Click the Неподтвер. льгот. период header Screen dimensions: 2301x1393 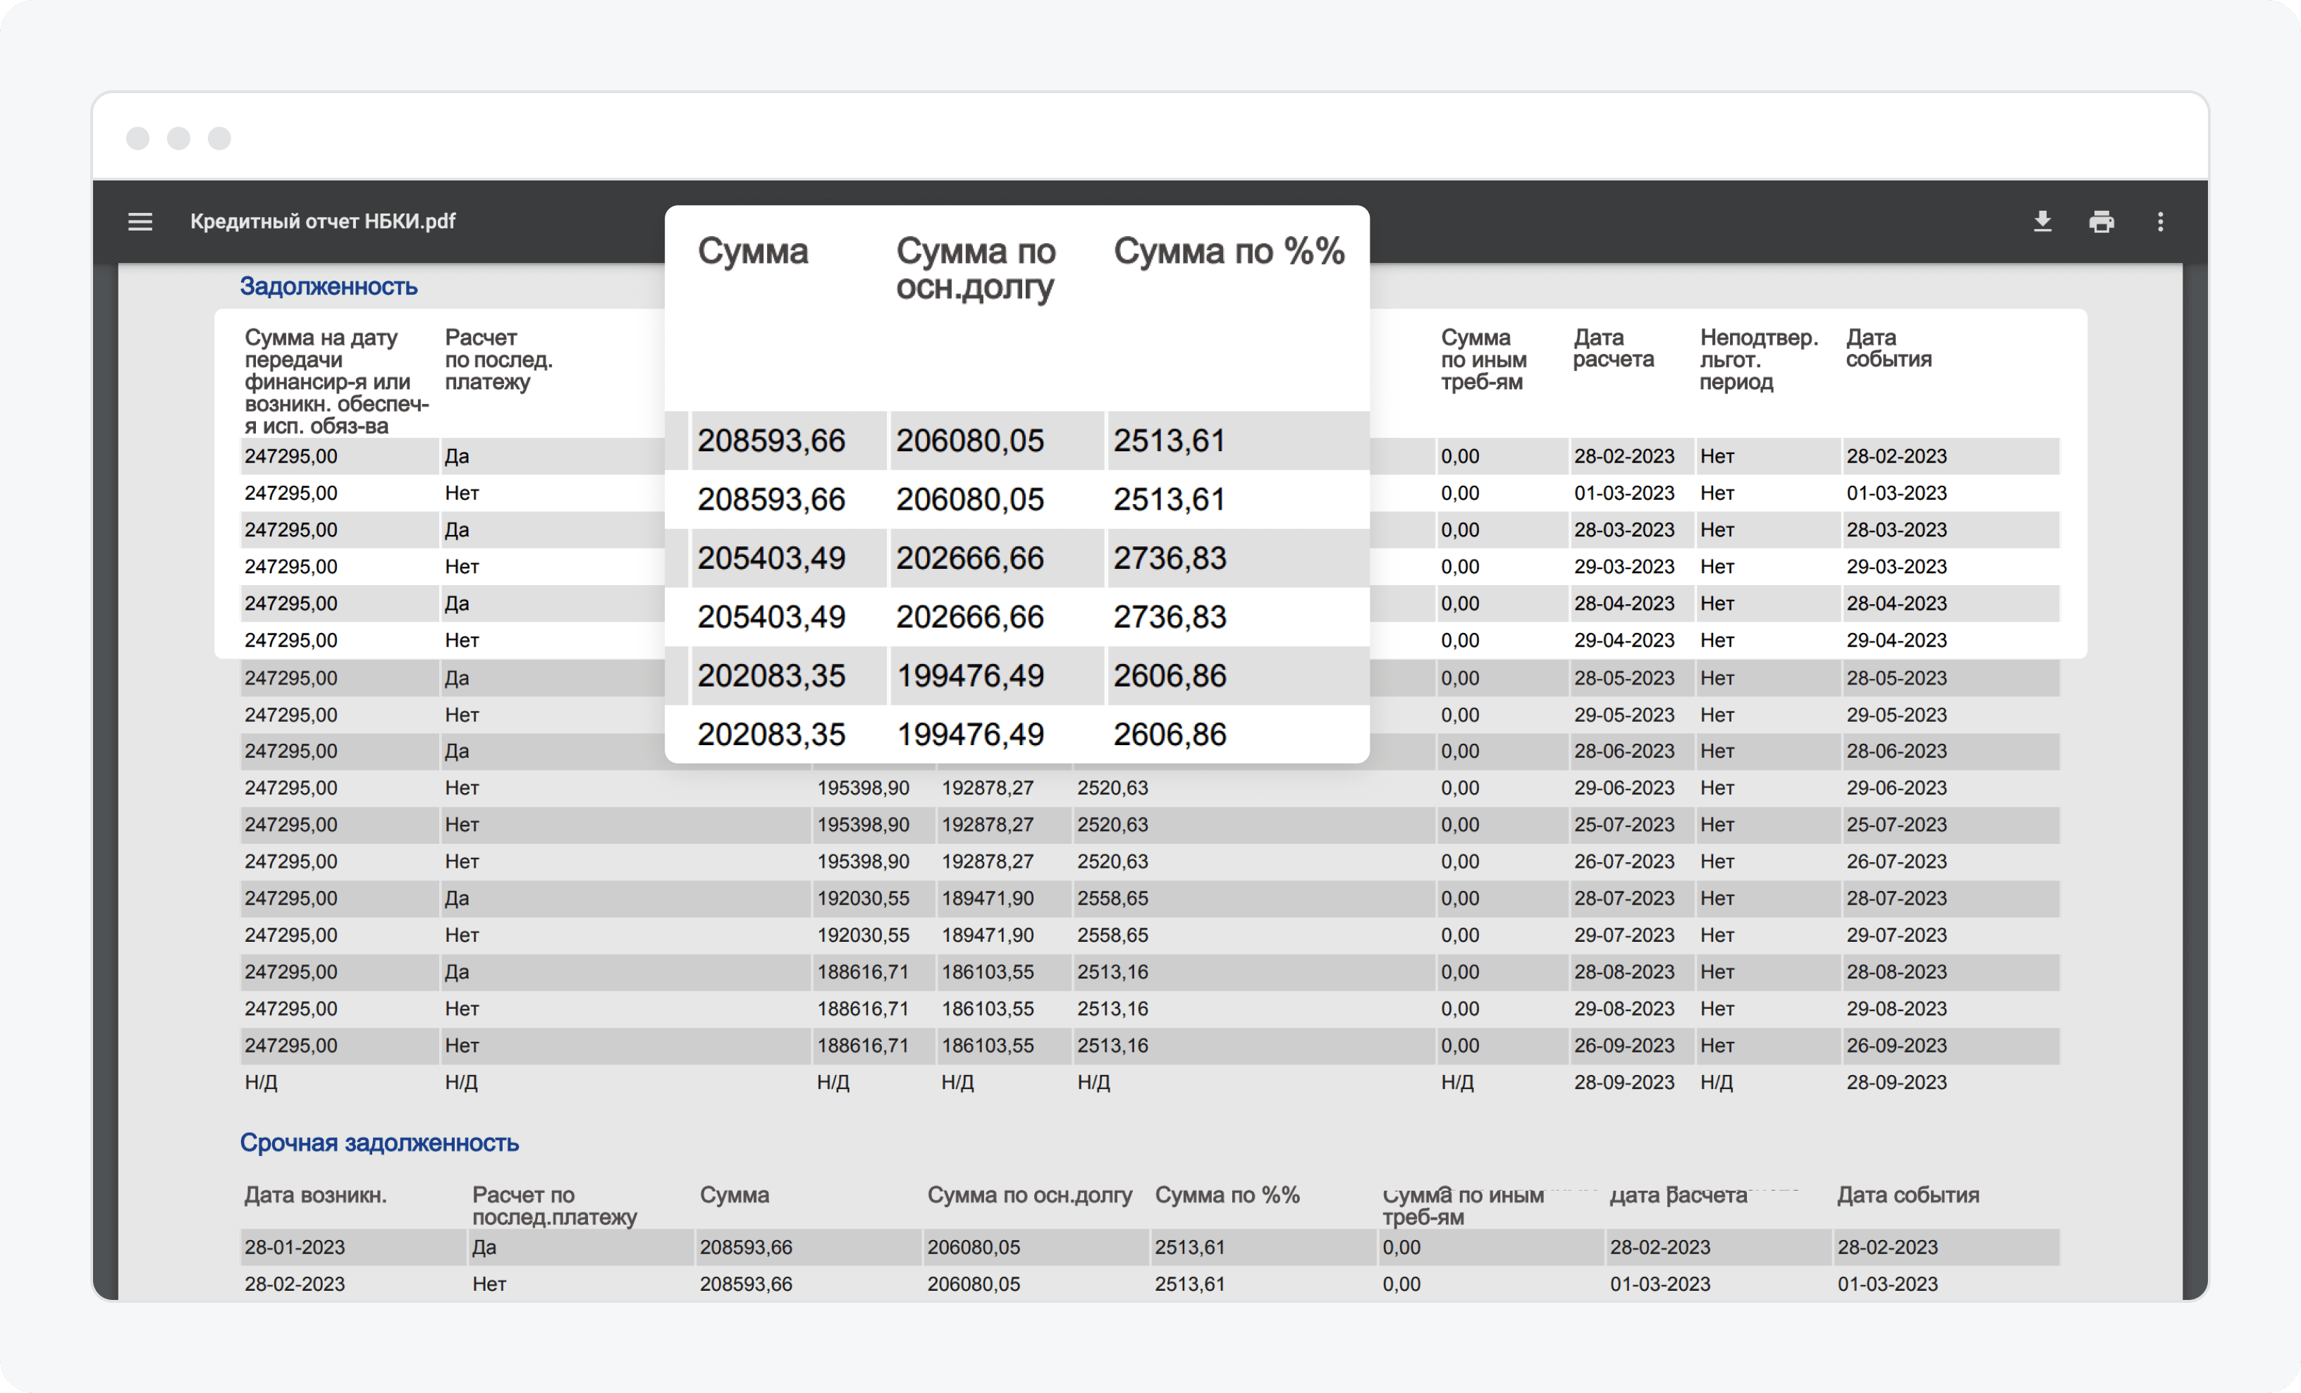pos(1758,360)
